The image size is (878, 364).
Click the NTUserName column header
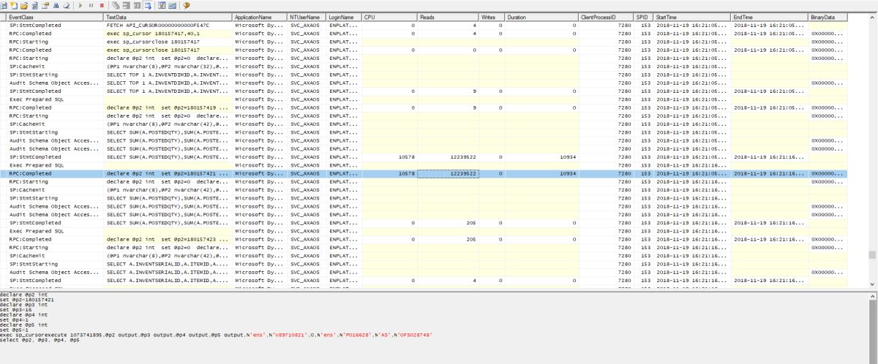307,17
